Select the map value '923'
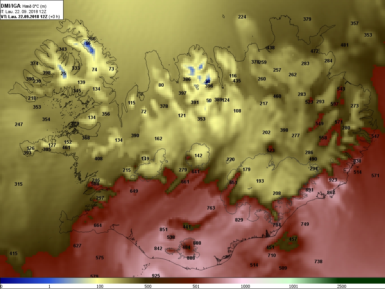 (333, 180)
